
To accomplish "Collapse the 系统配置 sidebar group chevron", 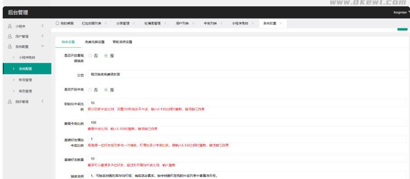I will click(42, 46).
